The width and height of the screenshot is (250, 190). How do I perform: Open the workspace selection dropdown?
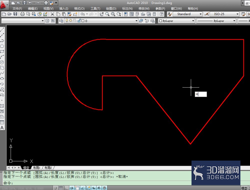click(x=23, y=21)
